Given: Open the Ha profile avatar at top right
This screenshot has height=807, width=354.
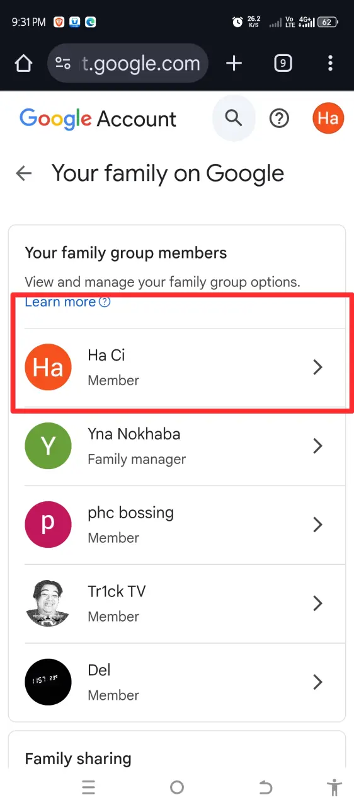Looking at the screenshot, I should tap(328, 119).
